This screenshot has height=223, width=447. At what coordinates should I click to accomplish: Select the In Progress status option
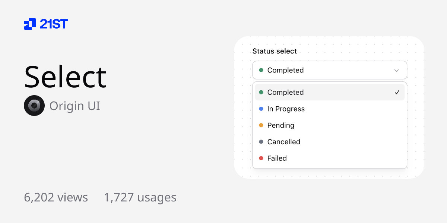(x=286, y=109)
